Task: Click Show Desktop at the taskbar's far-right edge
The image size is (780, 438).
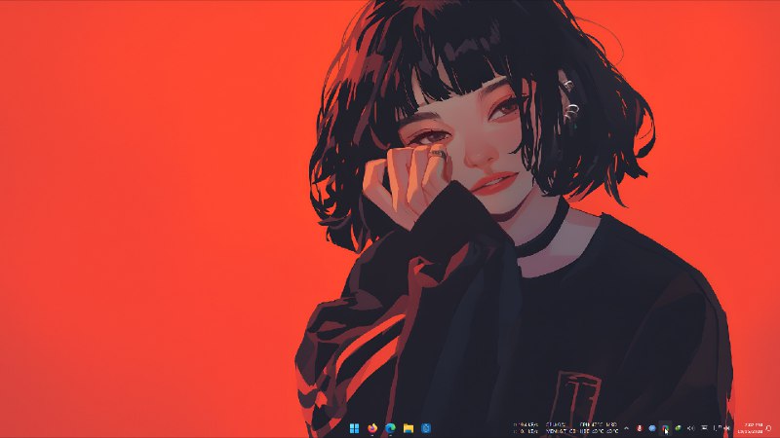Action: (778, 428)
